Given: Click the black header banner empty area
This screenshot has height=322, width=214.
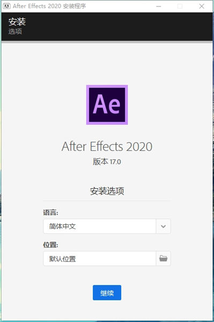Looking at the screenshot, I should pyautogui.click(x=123, y=26).
